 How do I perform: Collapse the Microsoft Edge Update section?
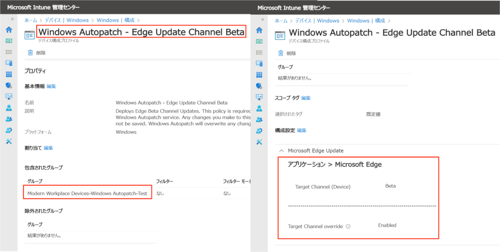(282, 150)
